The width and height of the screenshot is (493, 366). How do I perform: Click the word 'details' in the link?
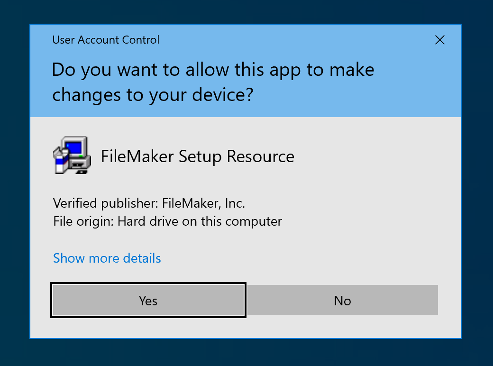coord(142,258)
